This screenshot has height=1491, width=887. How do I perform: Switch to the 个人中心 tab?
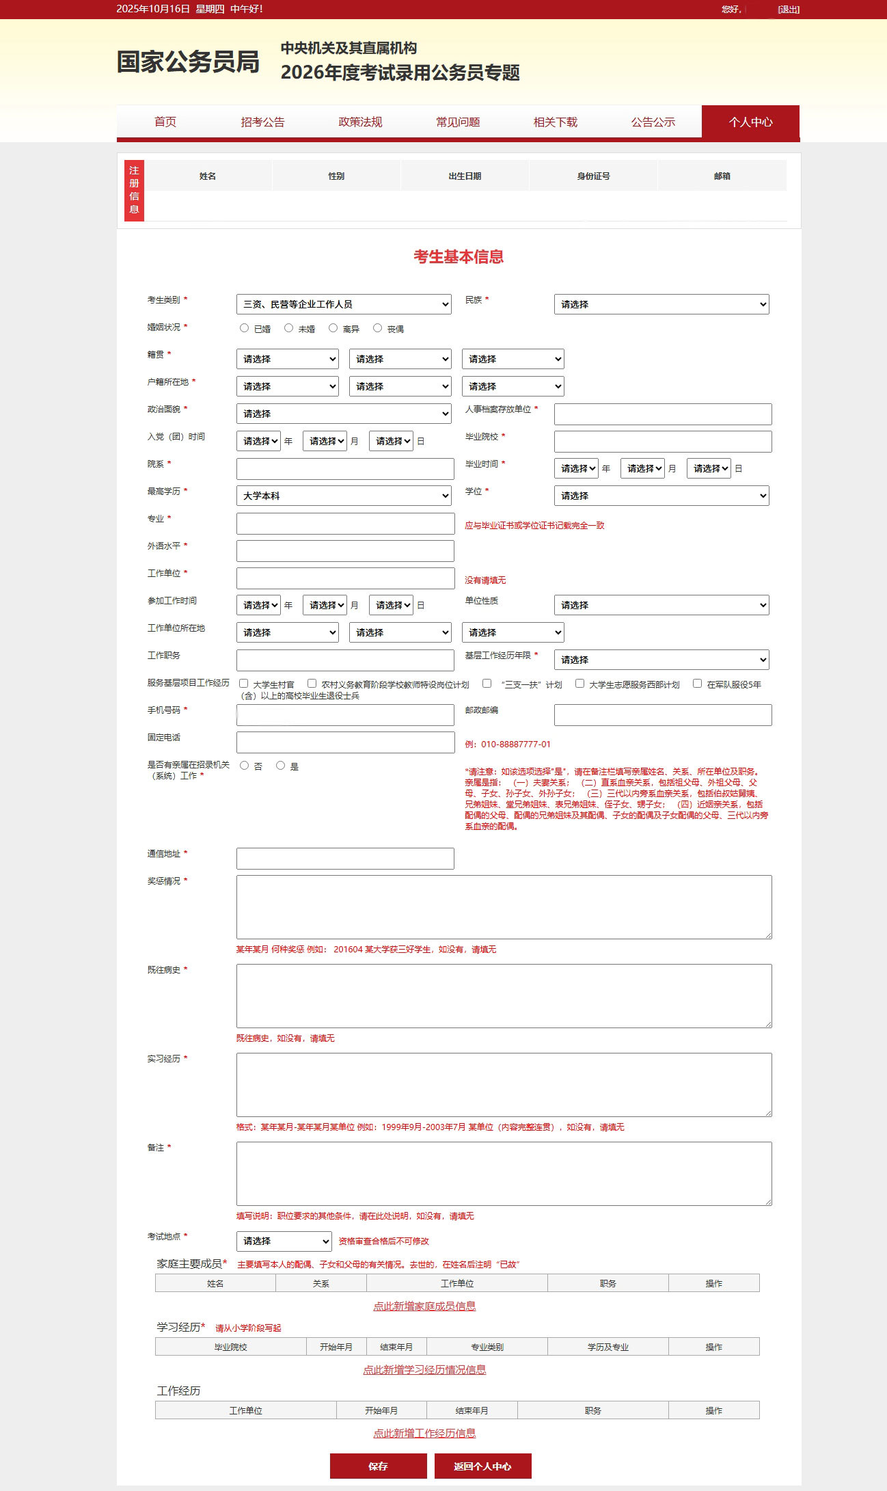pos(750,122)
